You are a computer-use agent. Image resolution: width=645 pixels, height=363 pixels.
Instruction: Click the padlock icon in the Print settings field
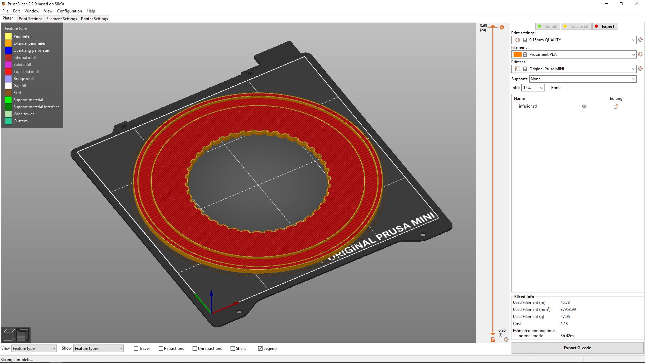pos(525,40)
